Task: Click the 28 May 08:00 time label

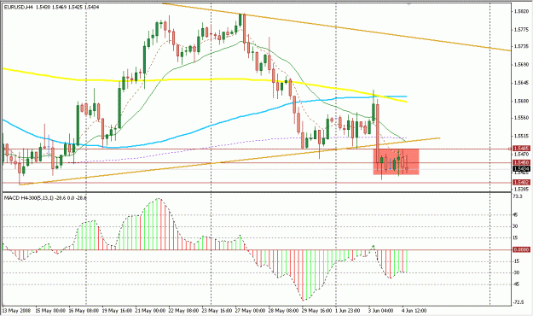Action: tap(283, 311)
